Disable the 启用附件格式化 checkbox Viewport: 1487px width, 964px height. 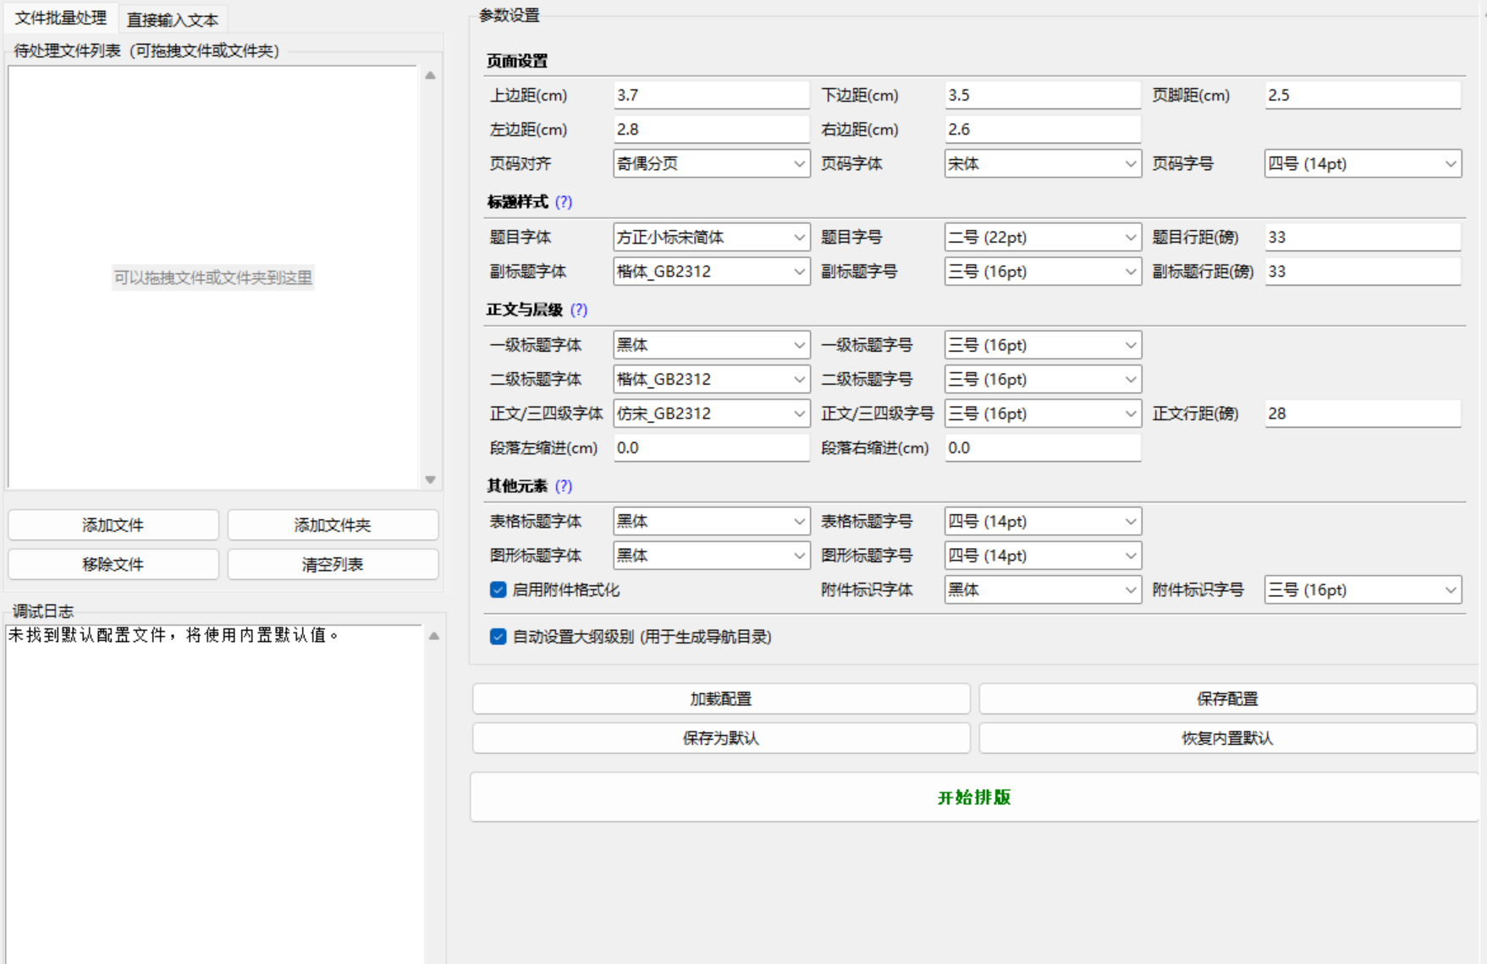pos(498,589)
